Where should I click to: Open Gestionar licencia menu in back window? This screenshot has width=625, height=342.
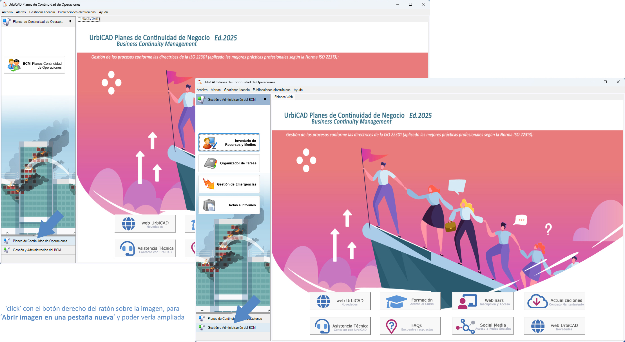pyautogui.click(x=42, y=12)
